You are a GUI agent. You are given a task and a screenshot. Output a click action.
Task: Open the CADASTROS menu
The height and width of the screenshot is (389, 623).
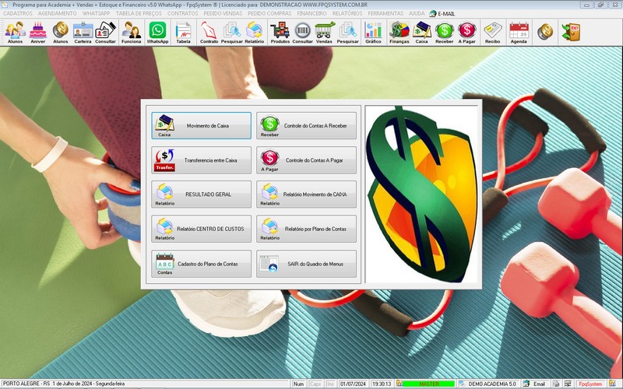pos(18,13)
